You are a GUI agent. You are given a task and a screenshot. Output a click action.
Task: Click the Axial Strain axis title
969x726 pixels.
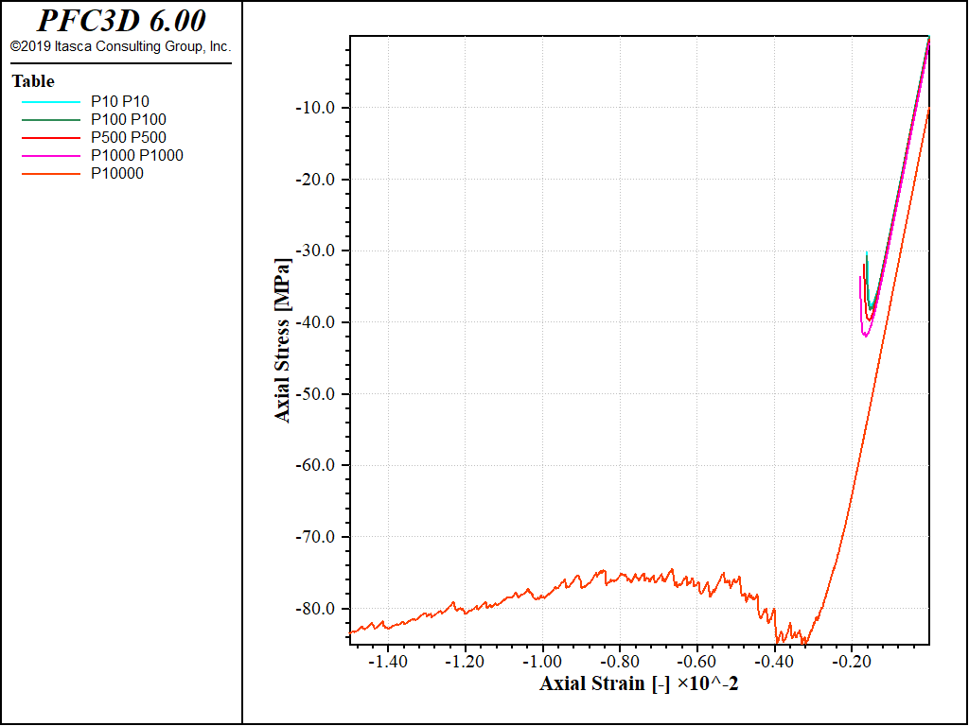tap(639, 683)
